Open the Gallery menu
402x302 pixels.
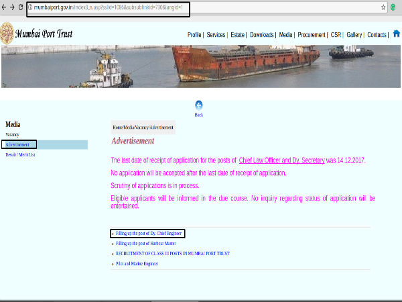click(x=354, y=35)
